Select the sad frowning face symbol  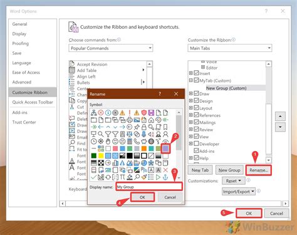(x=122, y=142)
